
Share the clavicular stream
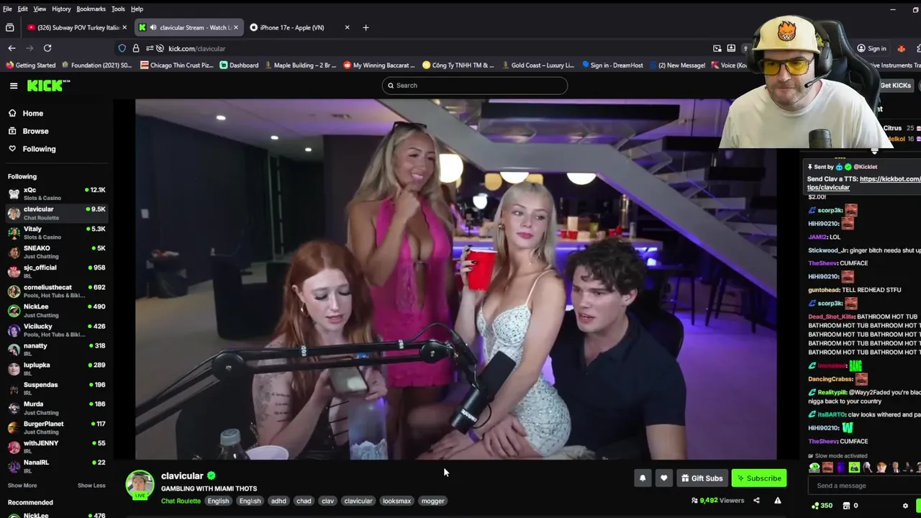[x=756, y=501]
